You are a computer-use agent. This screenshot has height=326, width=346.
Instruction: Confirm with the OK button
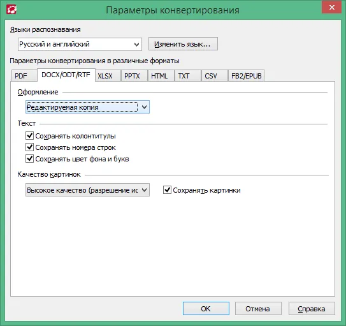point(206,309)
